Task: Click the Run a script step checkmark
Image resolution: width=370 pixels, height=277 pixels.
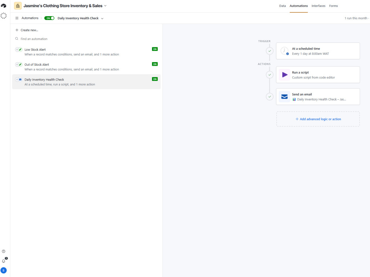Action: (x=270, y=75)
